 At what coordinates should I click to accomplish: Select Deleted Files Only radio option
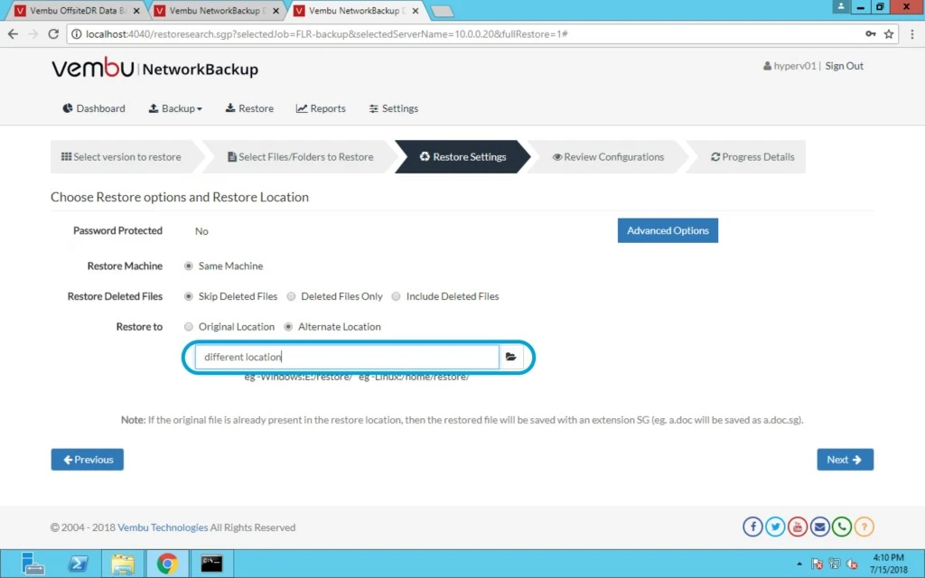(334, 296)
